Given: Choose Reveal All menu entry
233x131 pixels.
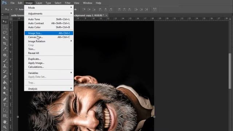Looking at the screenshot, I should (x=49, y=53).
